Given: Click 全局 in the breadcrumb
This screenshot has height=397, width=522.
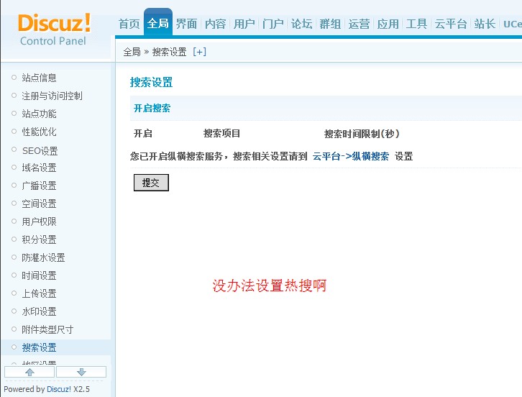Looking at the screenshot, I should (132, 52).
